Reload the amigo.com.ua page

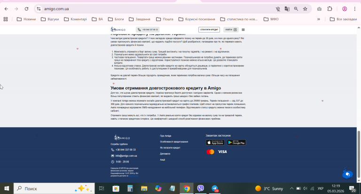click(x=26, y=9)
